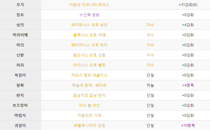Click the earring item 바벨로니아의 상징
The height and width of the screenshot is (130, 210).
89,125
